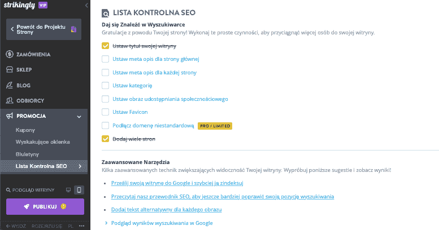Switch to desktop preview icon
The height and width of the screenshot is (230, 439).
(x=68, y=190)
